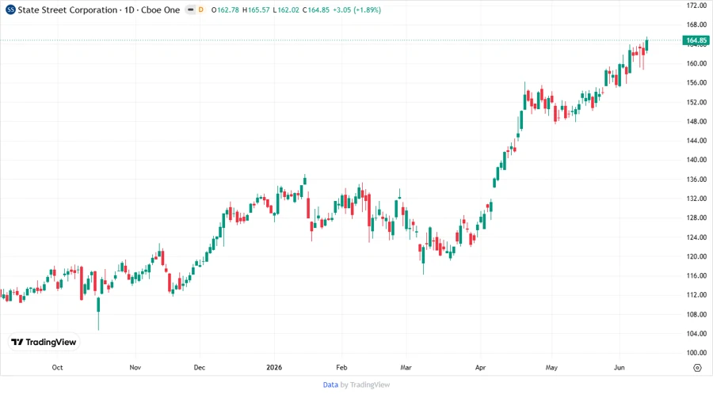Click the change value +3.05 (+1.89%)
713x394 pixels.
click(357, 10)
